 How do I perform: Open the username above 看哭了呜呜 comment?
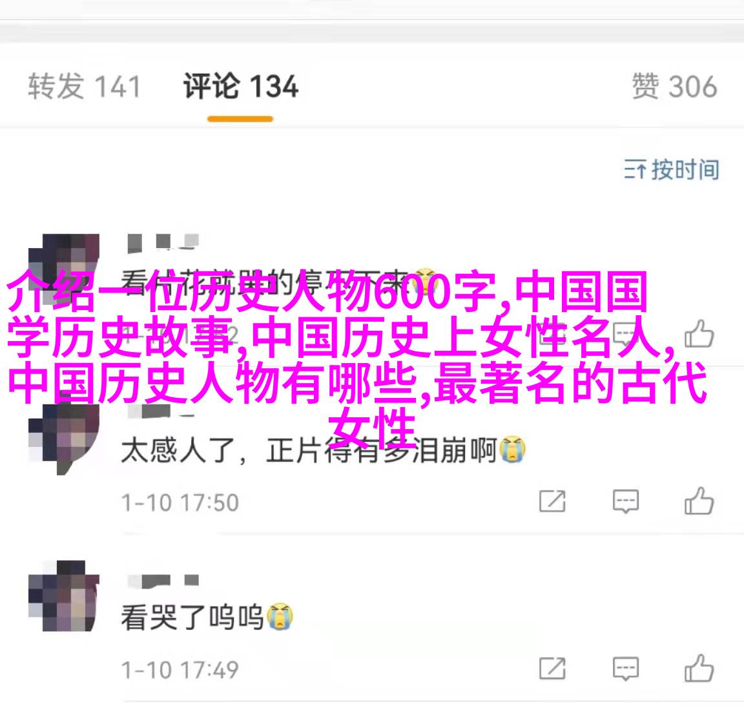pyautogui.click(x=163, y=580)
